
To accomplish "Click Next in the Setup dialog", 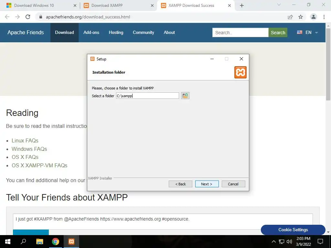I will (207, 184).
